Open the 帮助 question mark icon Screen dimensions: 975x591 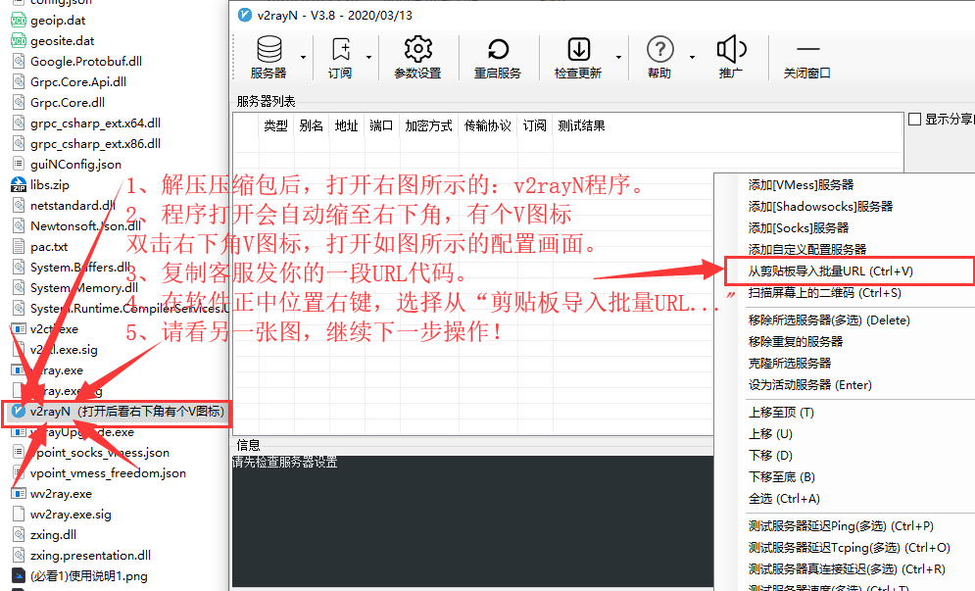pyautogui.click(x=659, y=49)
